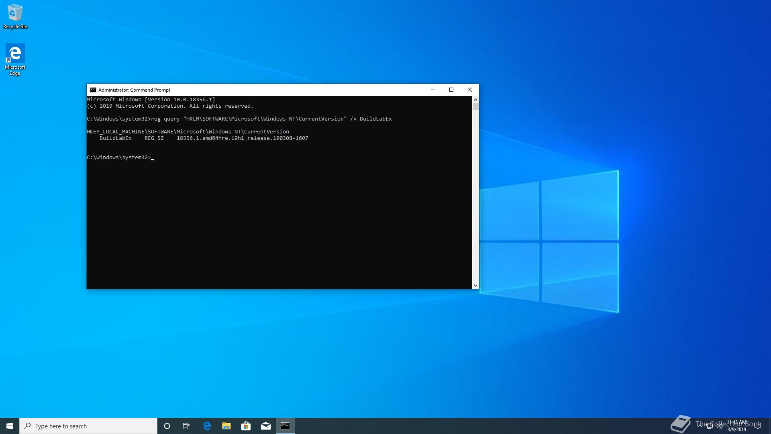Click the Command Prompt scrollbar thumb
Screen dimensions: 771x434
click(475, 106)
